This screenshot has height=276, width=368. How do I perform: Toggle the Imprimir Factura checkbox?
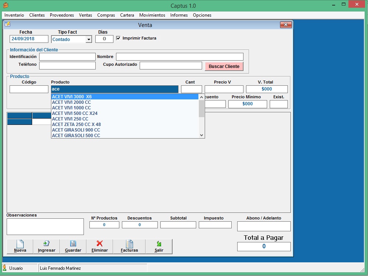118,38
